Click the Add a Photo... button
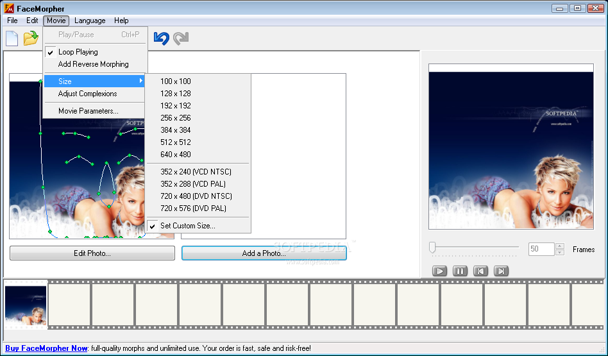 (x=264, y=253)
